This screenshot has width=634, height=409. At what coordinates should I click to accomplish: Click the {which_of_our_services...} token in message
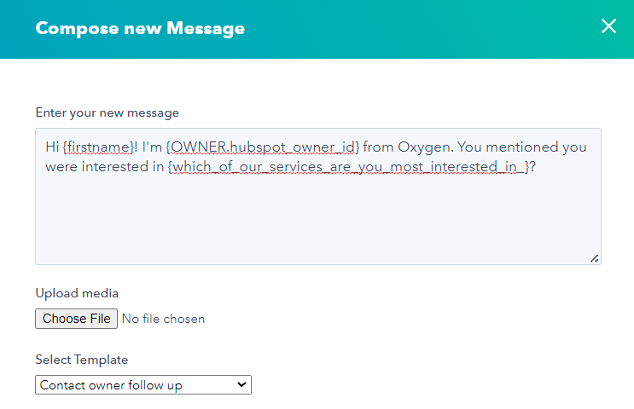click(x=349, y=166)
